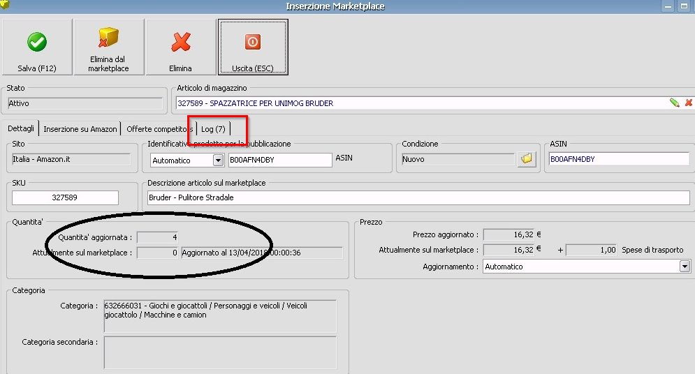The height and width of the screenshot is (374, 695).
Task: Click the Condizione field showing Nuovo
Action: [x=458, y=159]
